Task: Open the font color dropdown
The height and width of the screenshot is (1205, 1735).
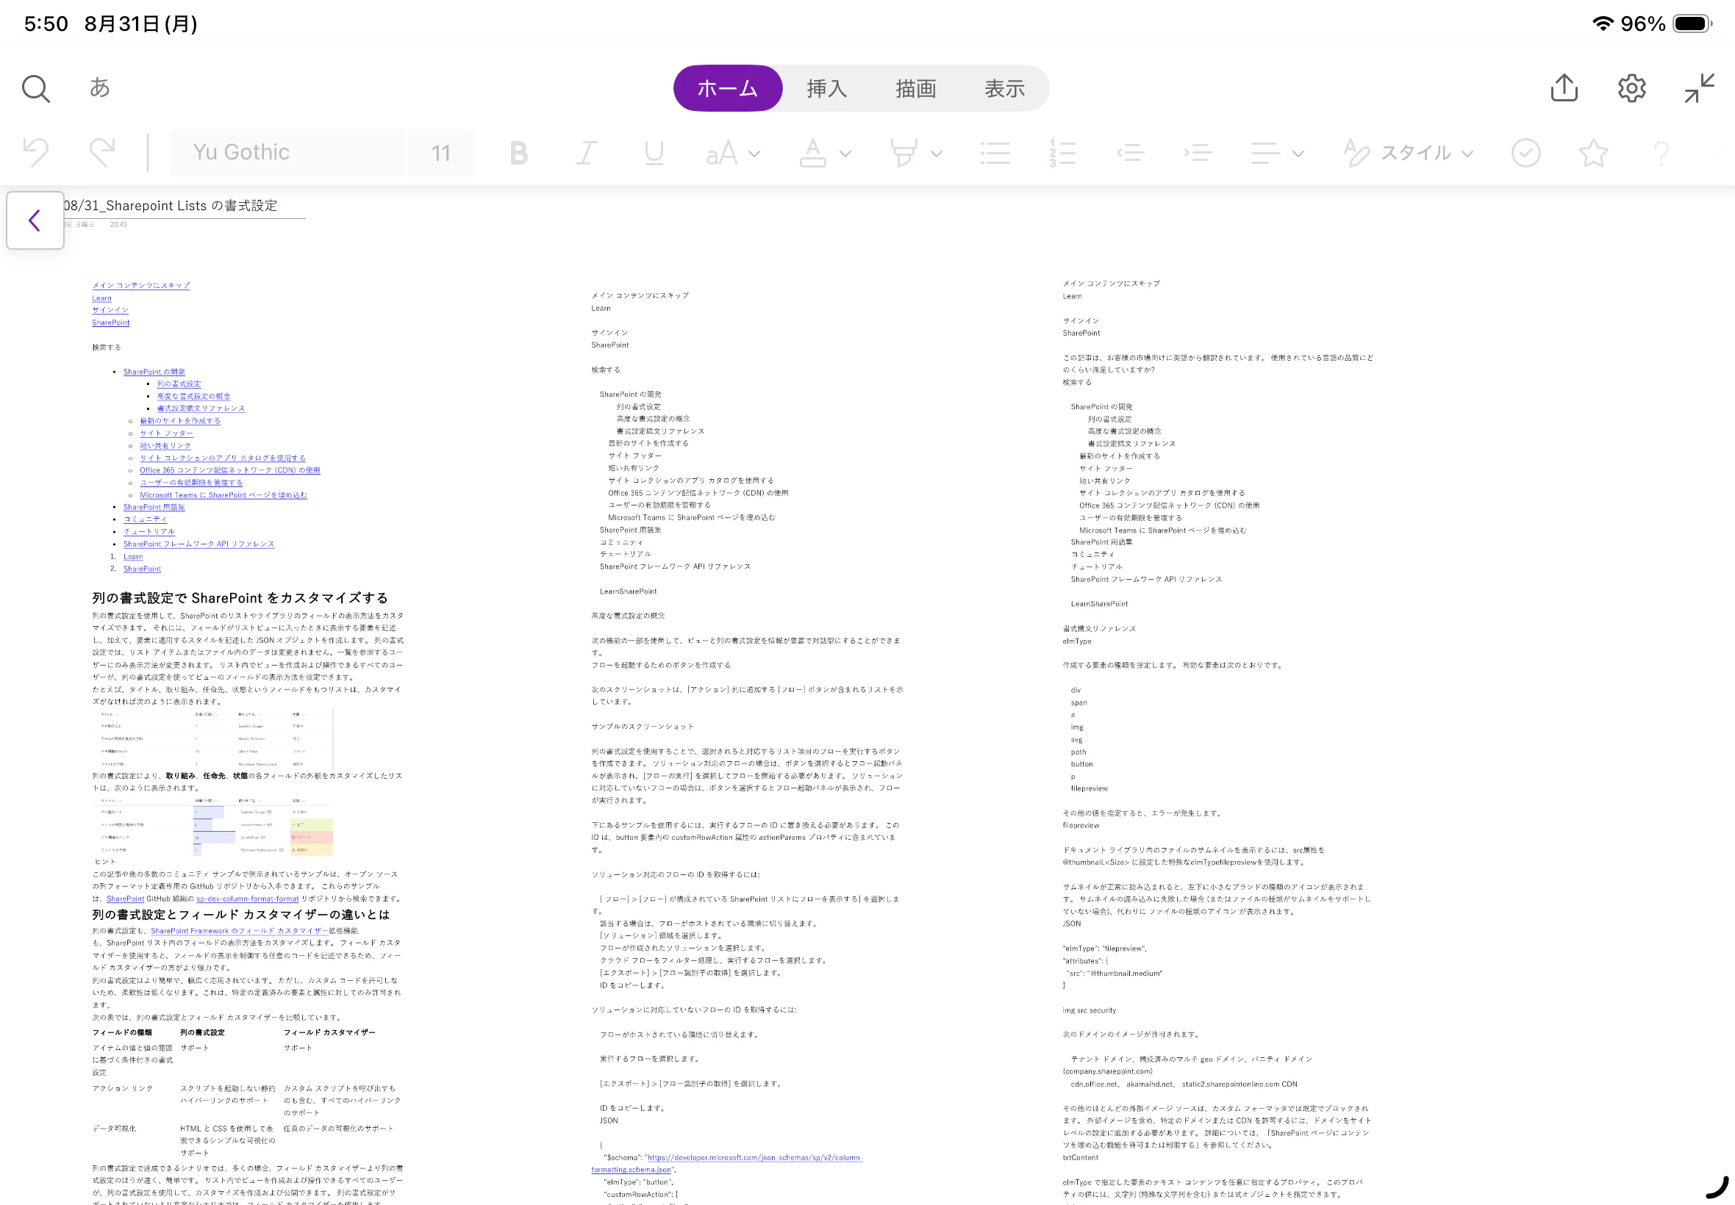Action: (825, 154)
